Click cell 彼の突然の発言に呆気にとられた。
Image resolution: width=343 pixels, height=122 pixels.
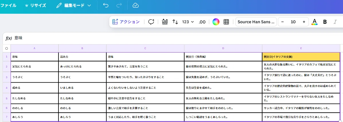223,66
